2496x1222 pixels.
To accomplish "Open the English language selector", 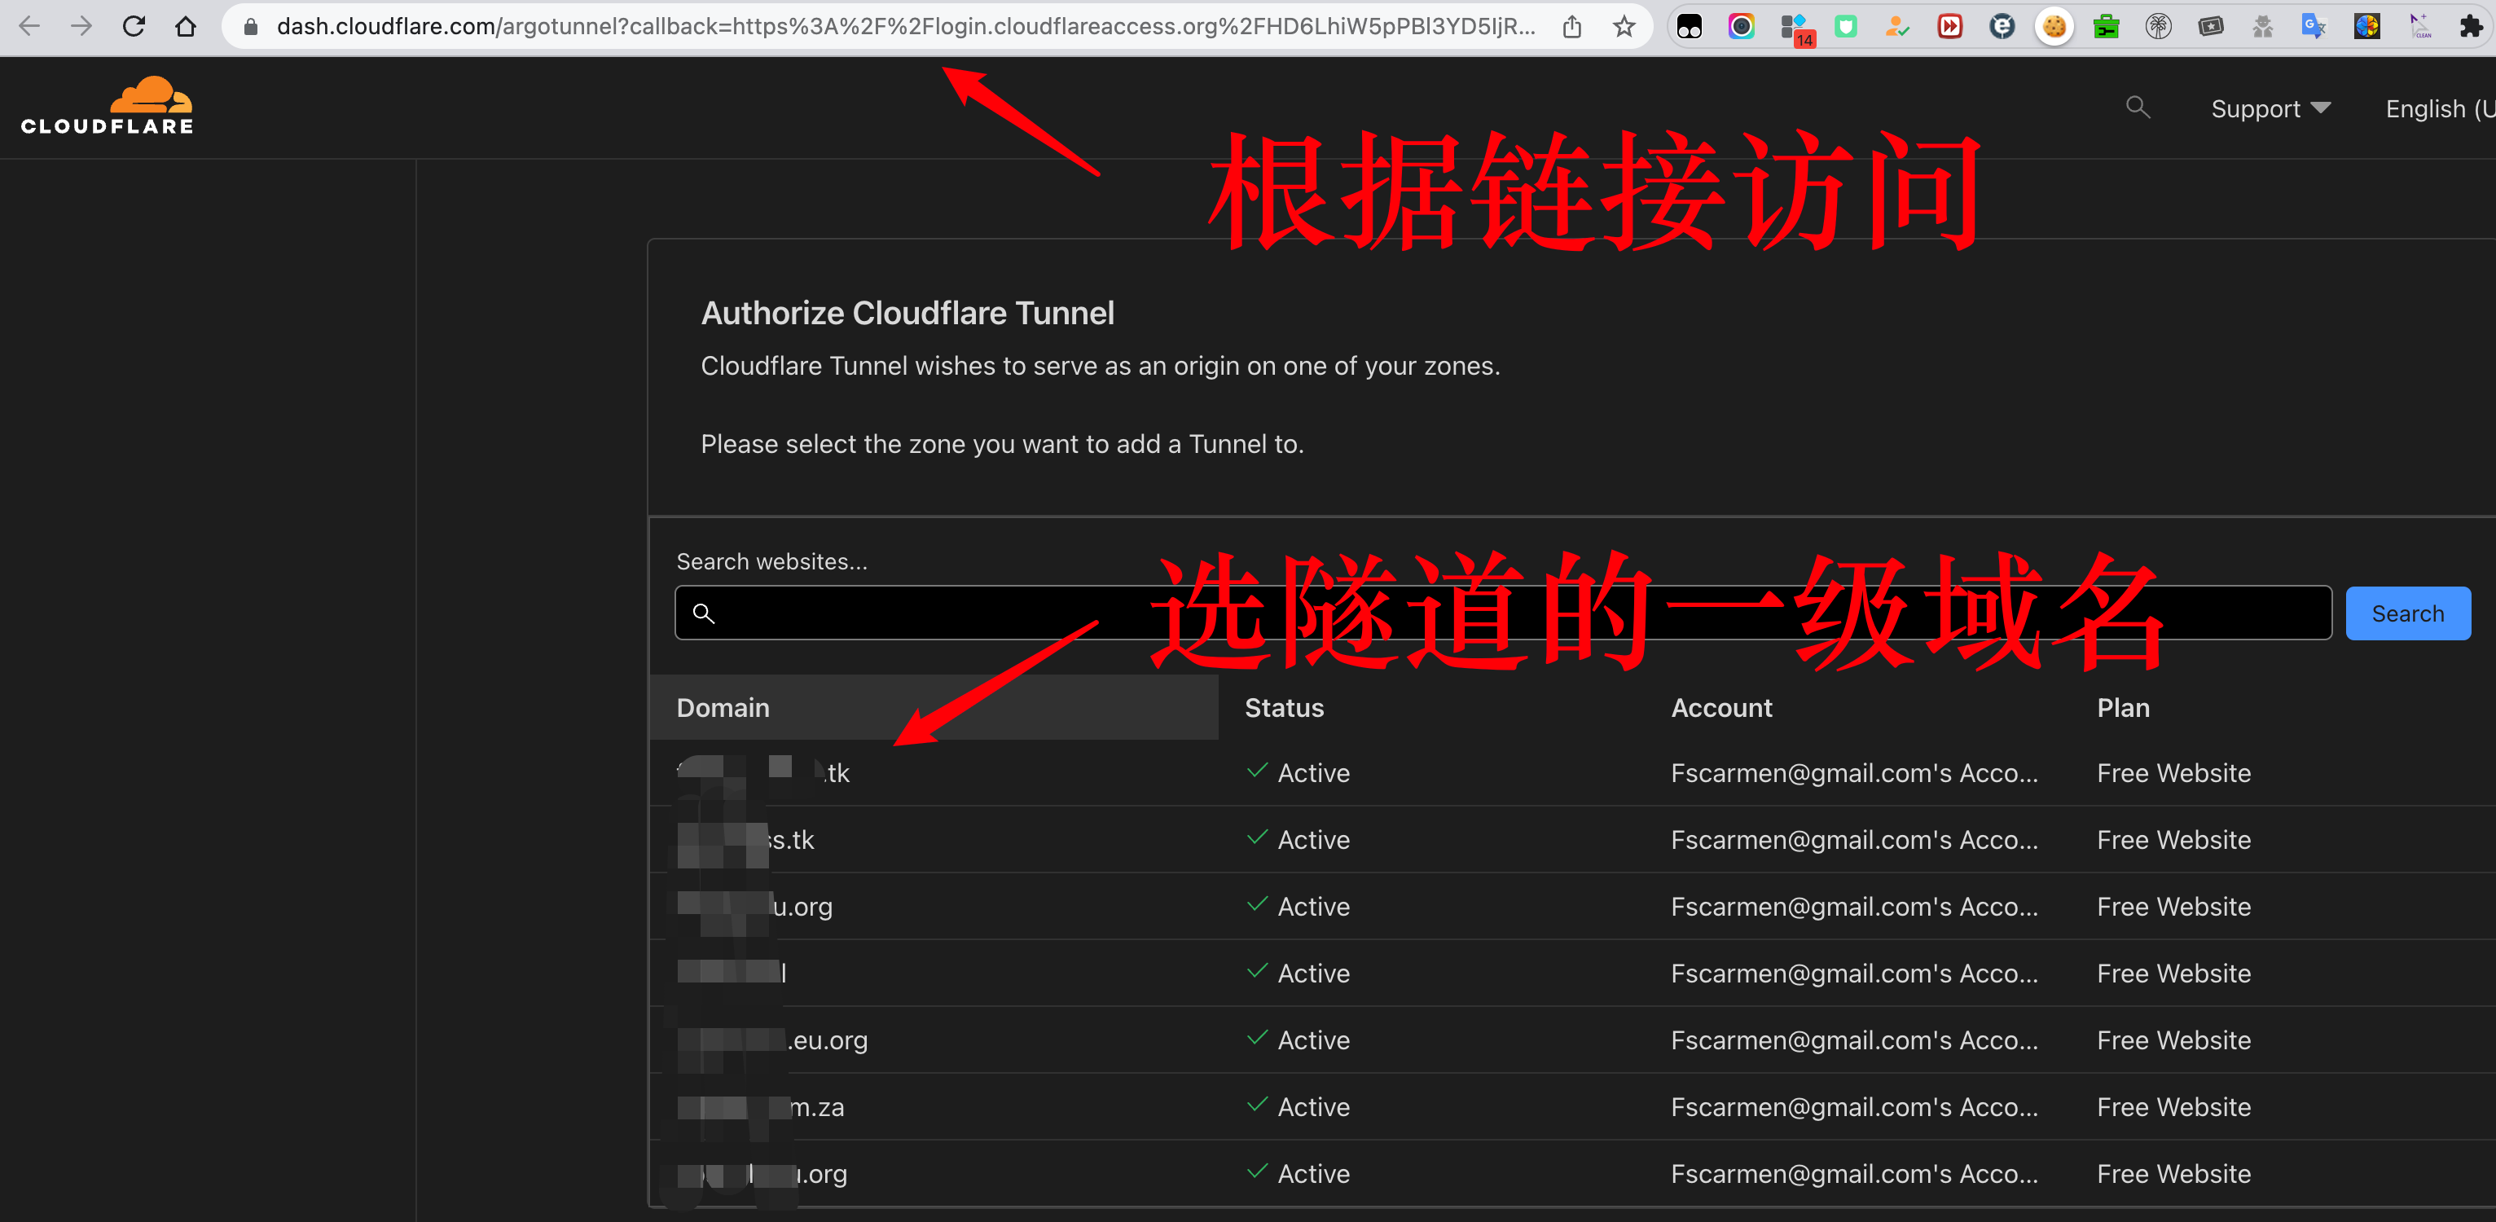I will pyautogui.click(x=2440, y=108).
